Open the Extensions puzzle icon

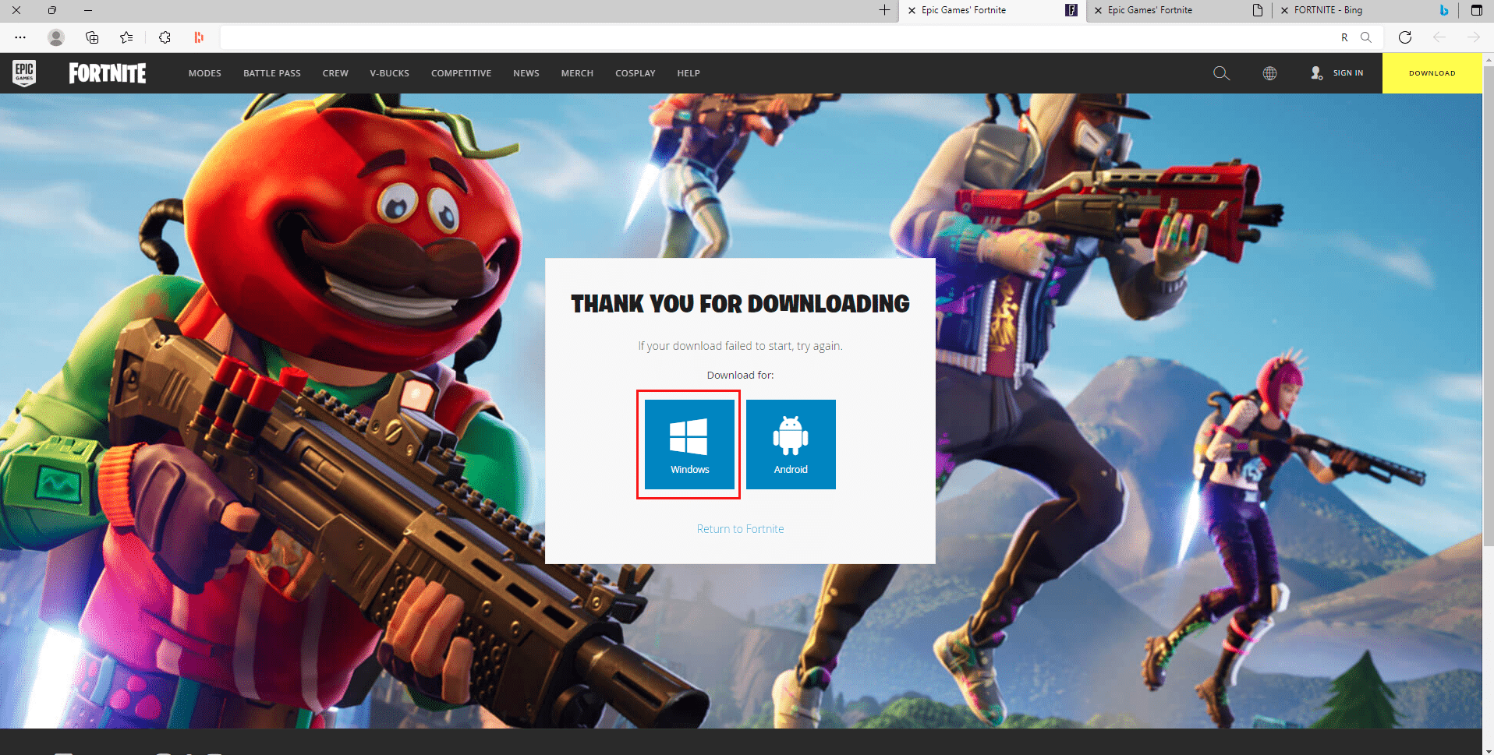click(165, 37)
